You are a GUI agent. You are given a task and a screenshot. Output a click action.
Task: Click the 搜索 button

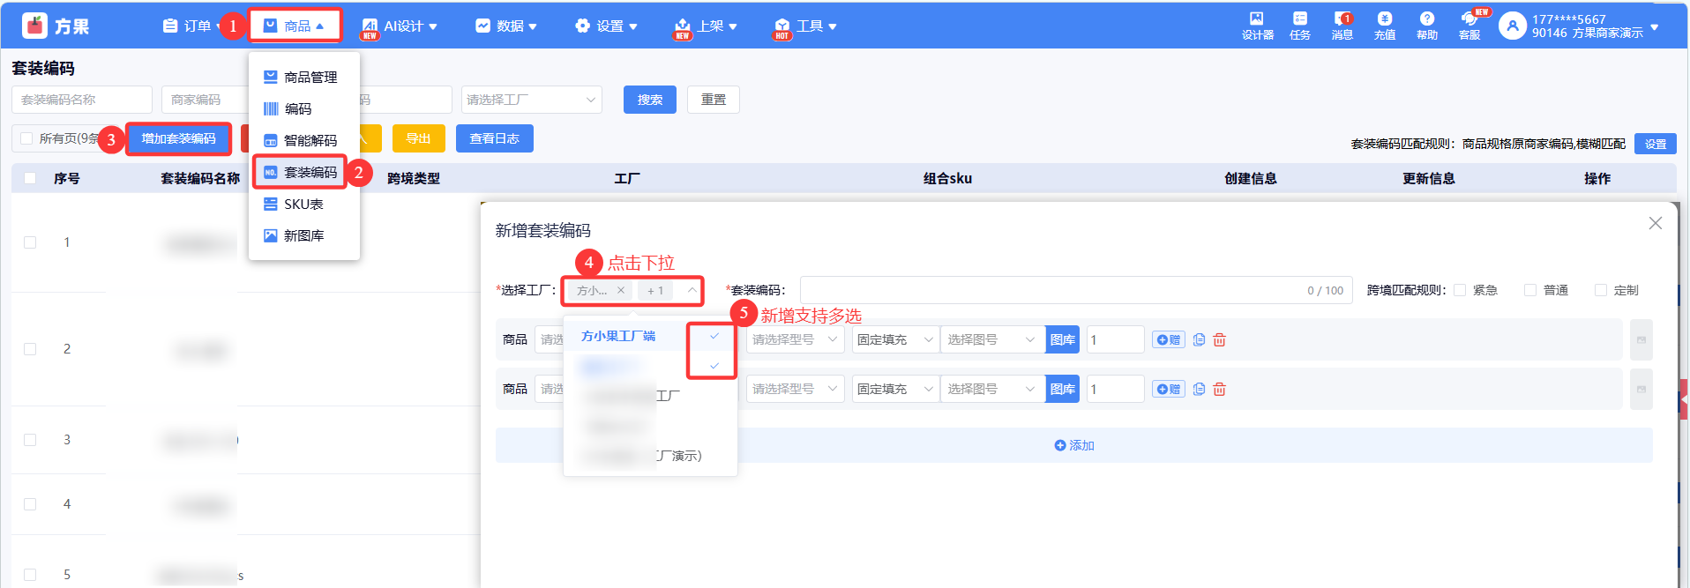pos(650,100)
